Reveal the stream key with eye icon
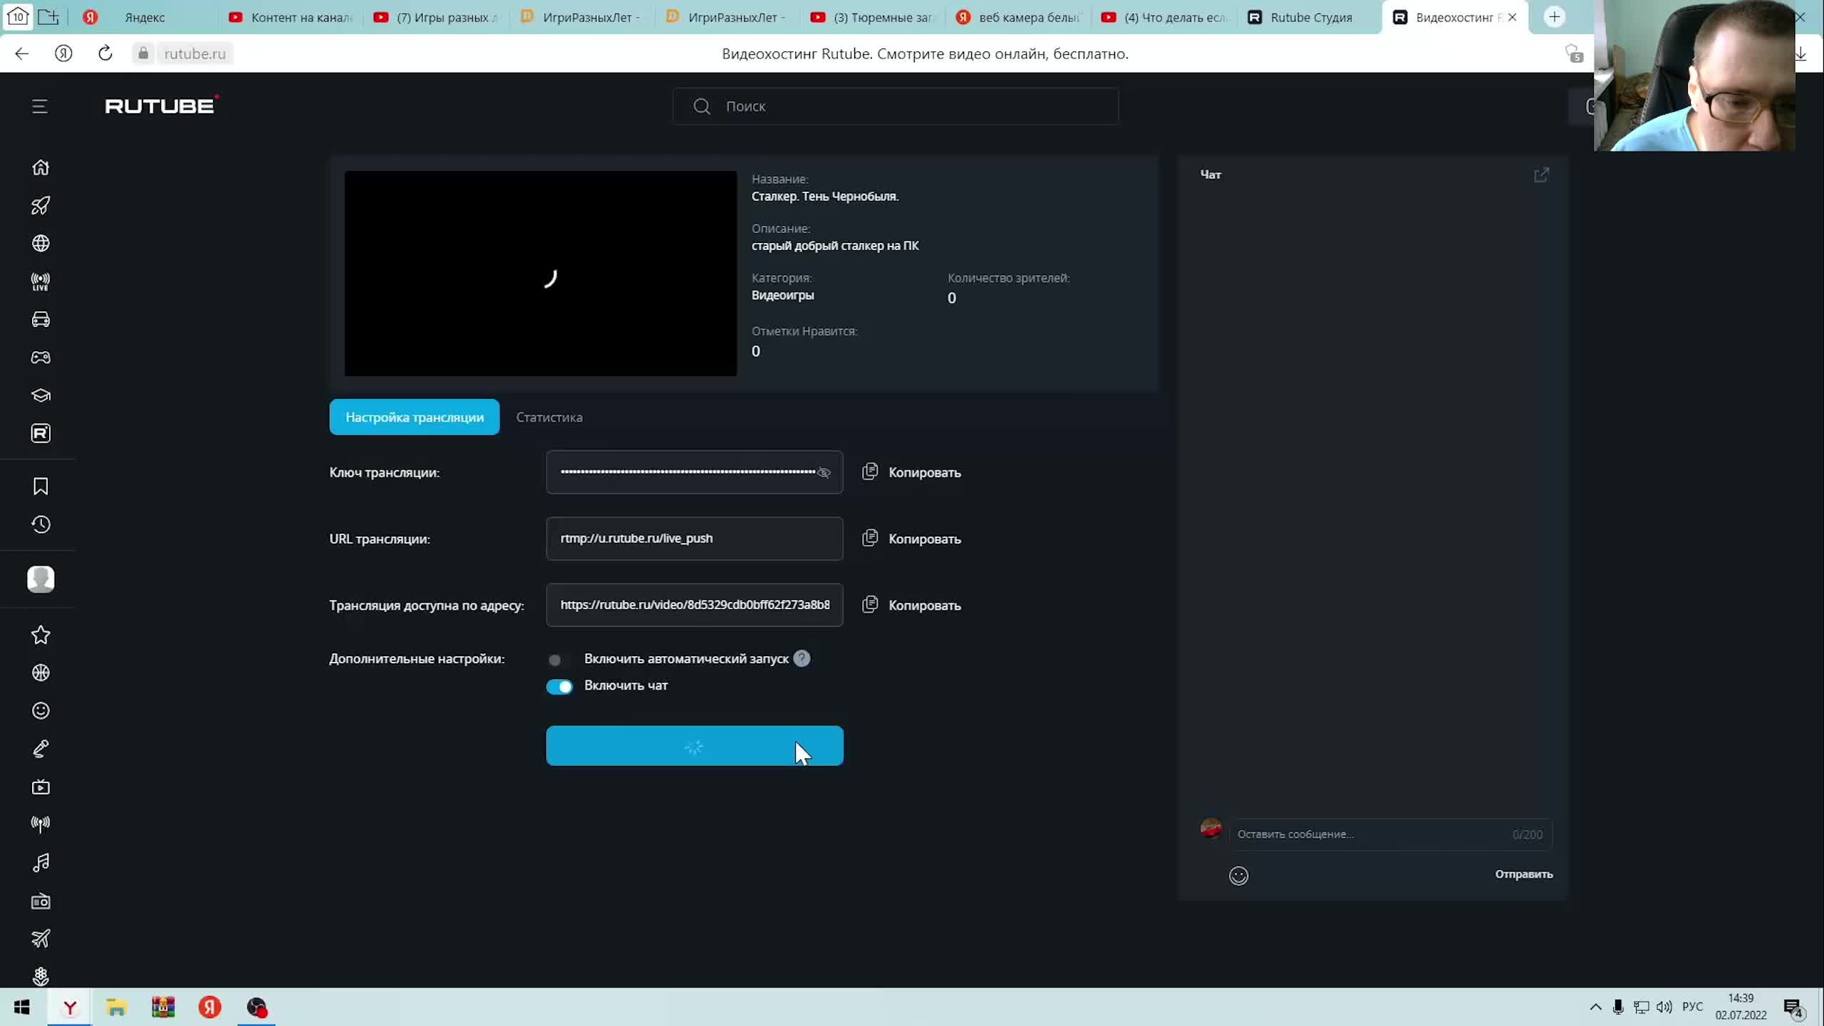Screen dimensions: 1824x1026 click(x=824, y=472)
